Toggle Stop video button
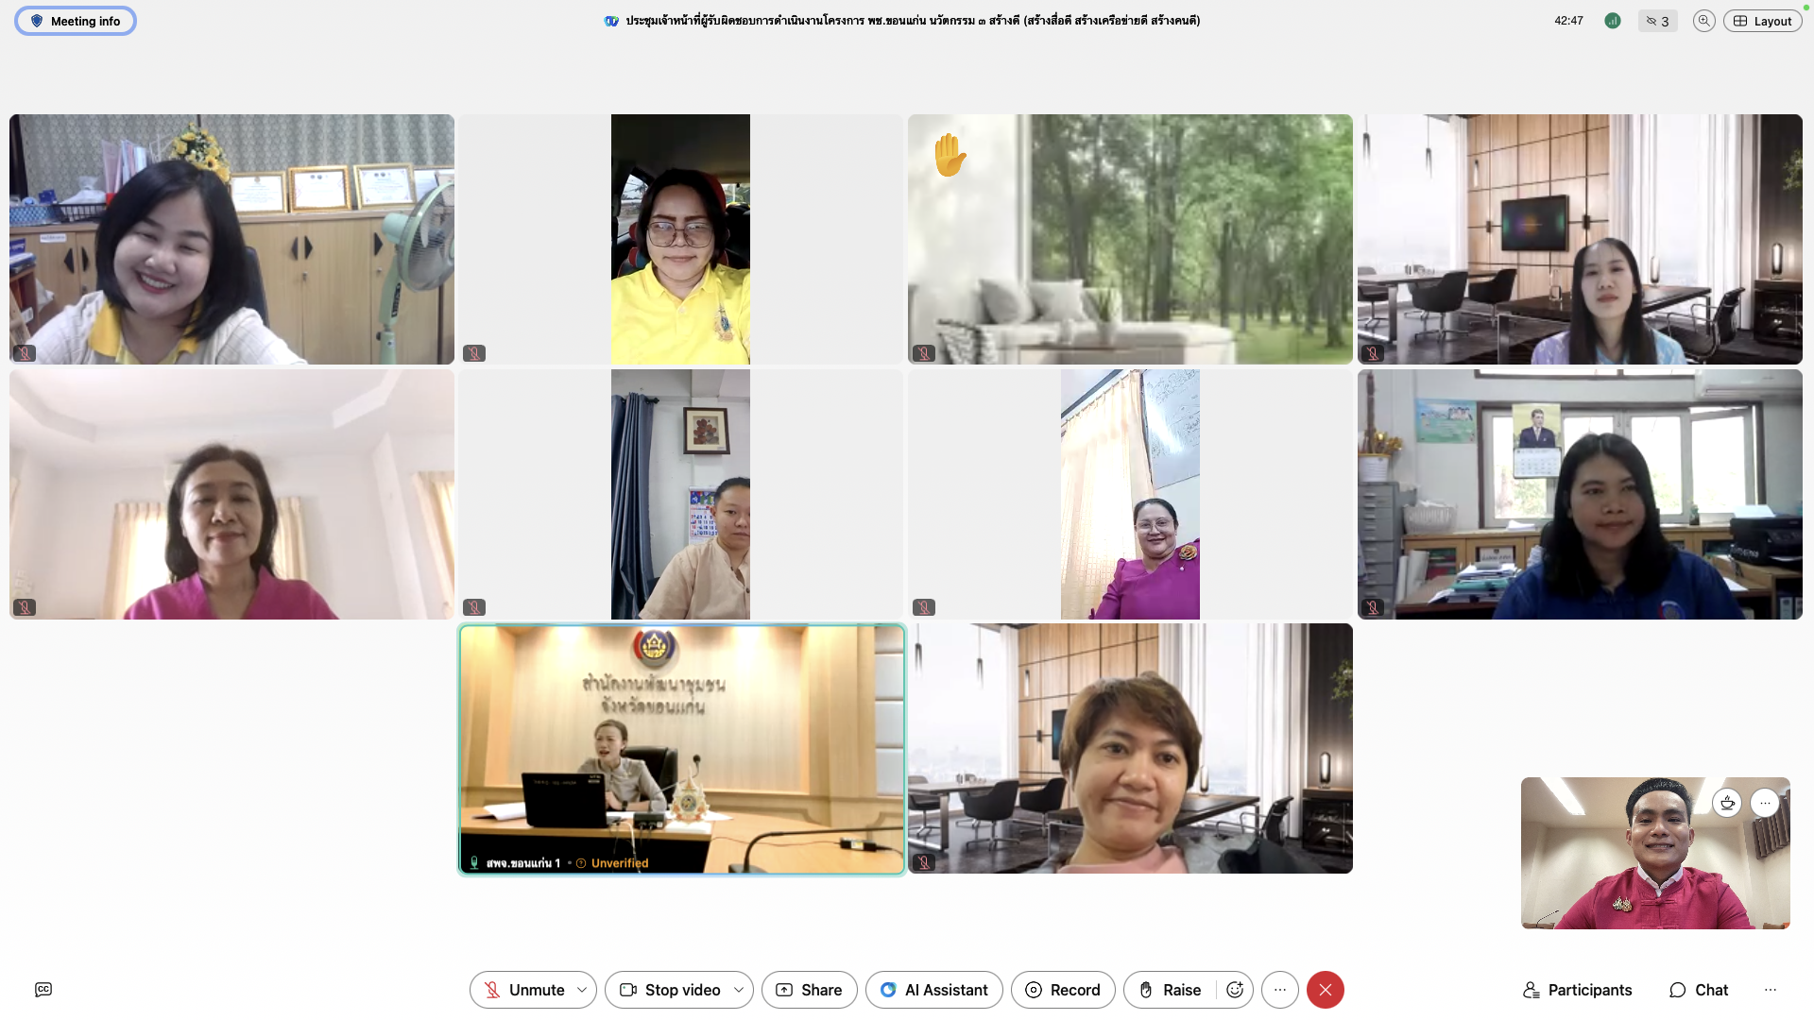This screenshot has width=1814, height=1020. pyautogui.click(x=669, y=990)
